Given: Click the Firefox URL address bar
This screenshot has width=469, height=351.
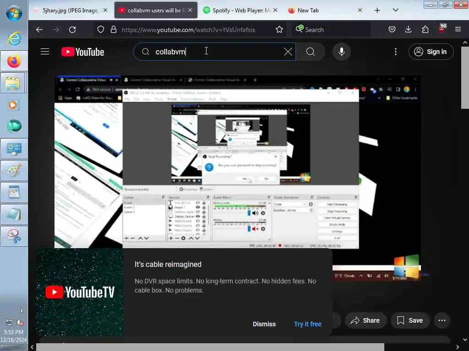Looking at the screenshot, I should point(189,30).
